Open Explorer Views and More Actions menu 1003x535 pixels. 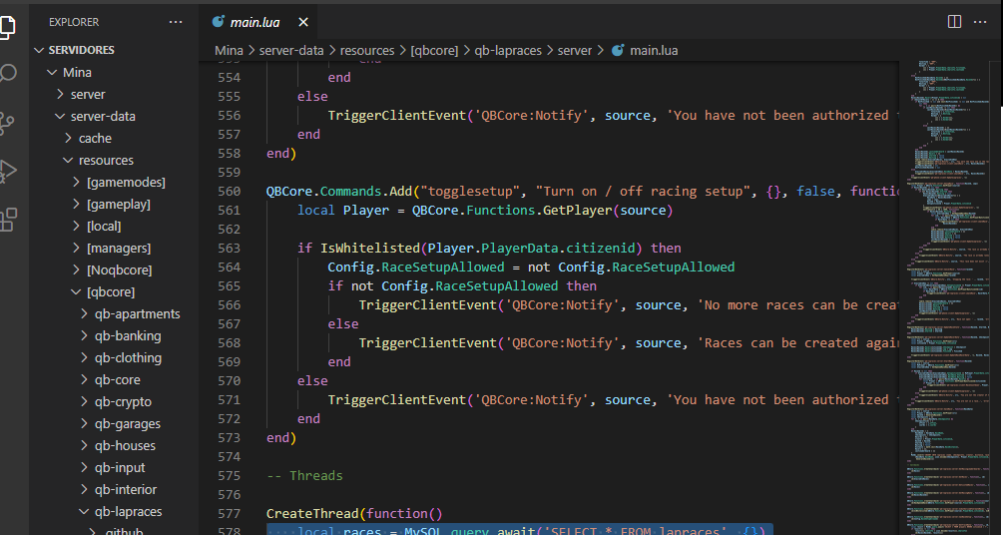(176, 21)
